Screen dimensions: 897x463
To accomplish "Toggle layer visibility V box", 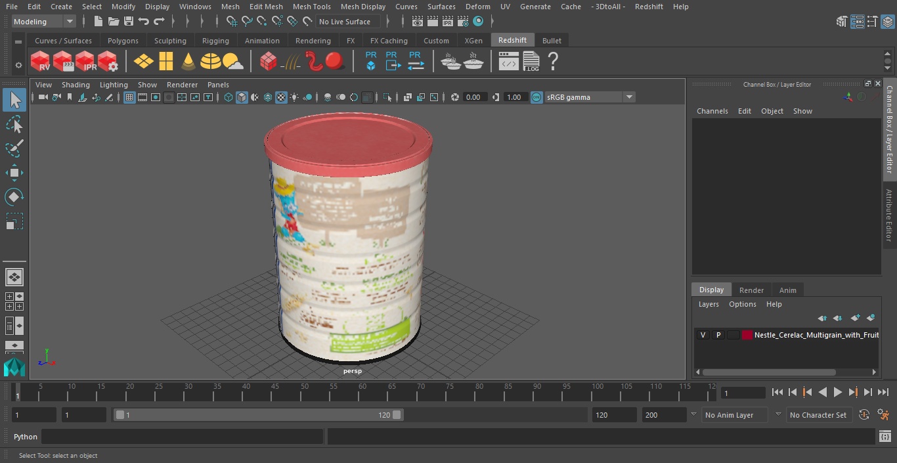I will (x=703, y=335).
